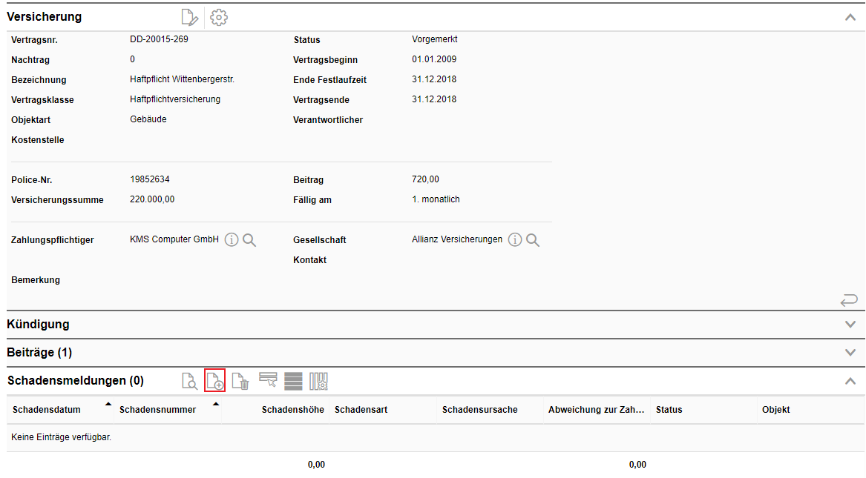Click the filter selection icon in Schadensmeldungen
866x478 pixels.
coord(268,381)
